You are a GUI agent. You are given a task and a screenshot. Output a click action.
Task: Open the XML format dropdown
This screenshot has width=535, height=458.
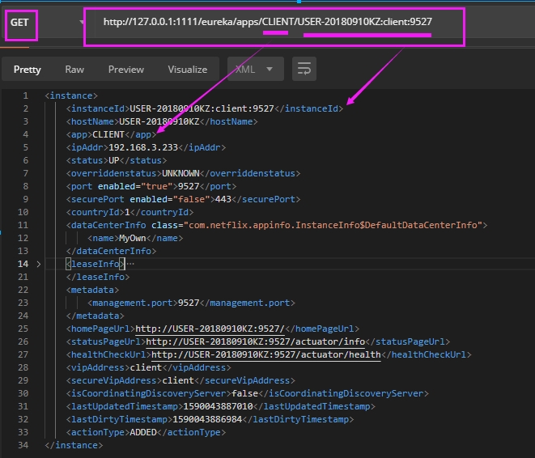pos(256,70)
